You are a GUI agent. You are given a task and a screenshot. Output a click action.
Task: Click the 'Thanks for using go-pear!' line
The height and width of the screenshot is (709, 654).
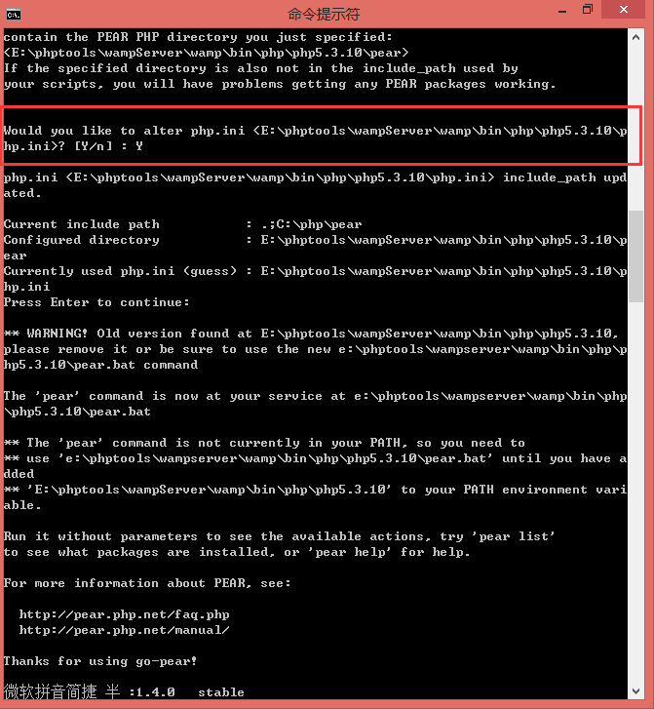[x=100, y=661]
